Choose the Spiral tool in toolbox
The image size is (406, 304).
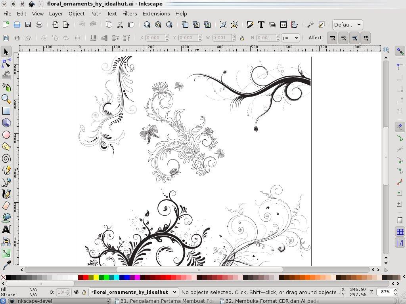coord(6,159)
